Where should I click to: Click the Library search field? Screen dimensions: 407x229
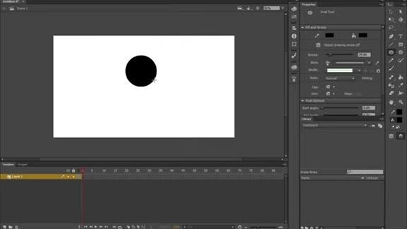(364, 172)
